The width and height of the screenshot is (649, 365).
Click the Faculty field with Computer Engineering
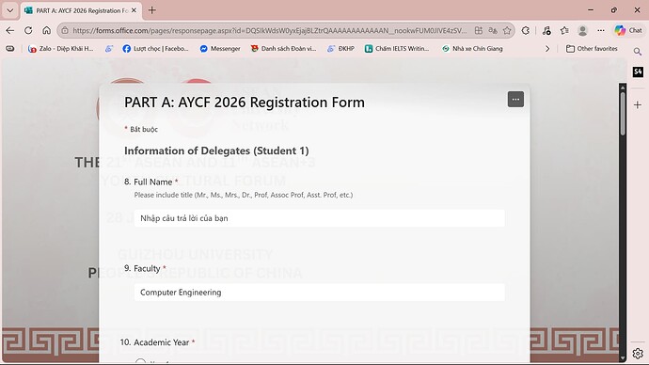coord(319,293)
